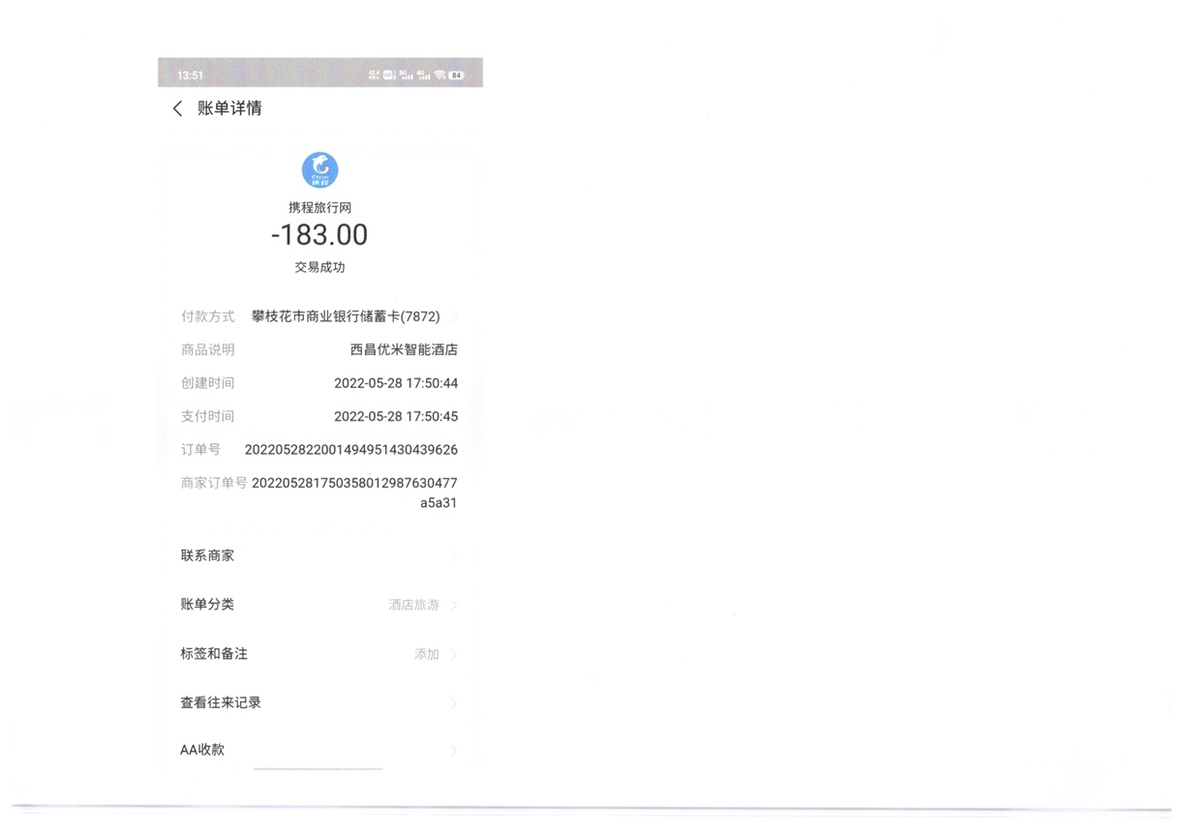Open the chevron on the 联系商家 row
The image size is (1183, 832).
coord(453,556)
